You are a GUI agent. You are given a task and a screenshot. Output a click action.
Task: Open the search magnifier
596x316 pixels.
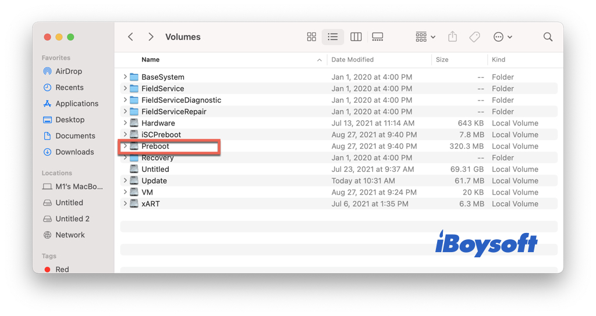(548, 37)
